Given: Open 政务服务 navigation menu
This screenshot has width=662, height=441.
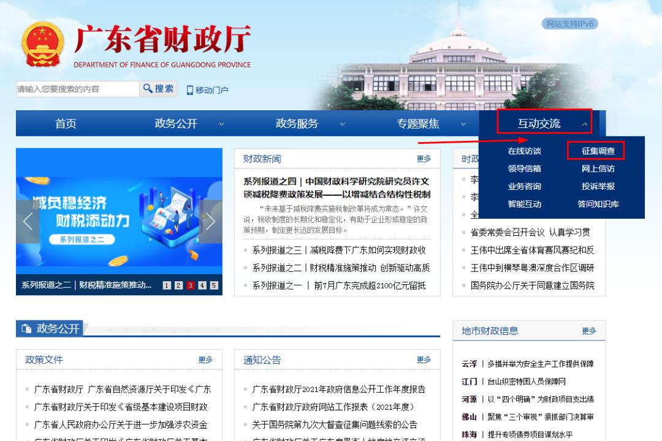Looking at the screenshot, I should coord(297,123).
